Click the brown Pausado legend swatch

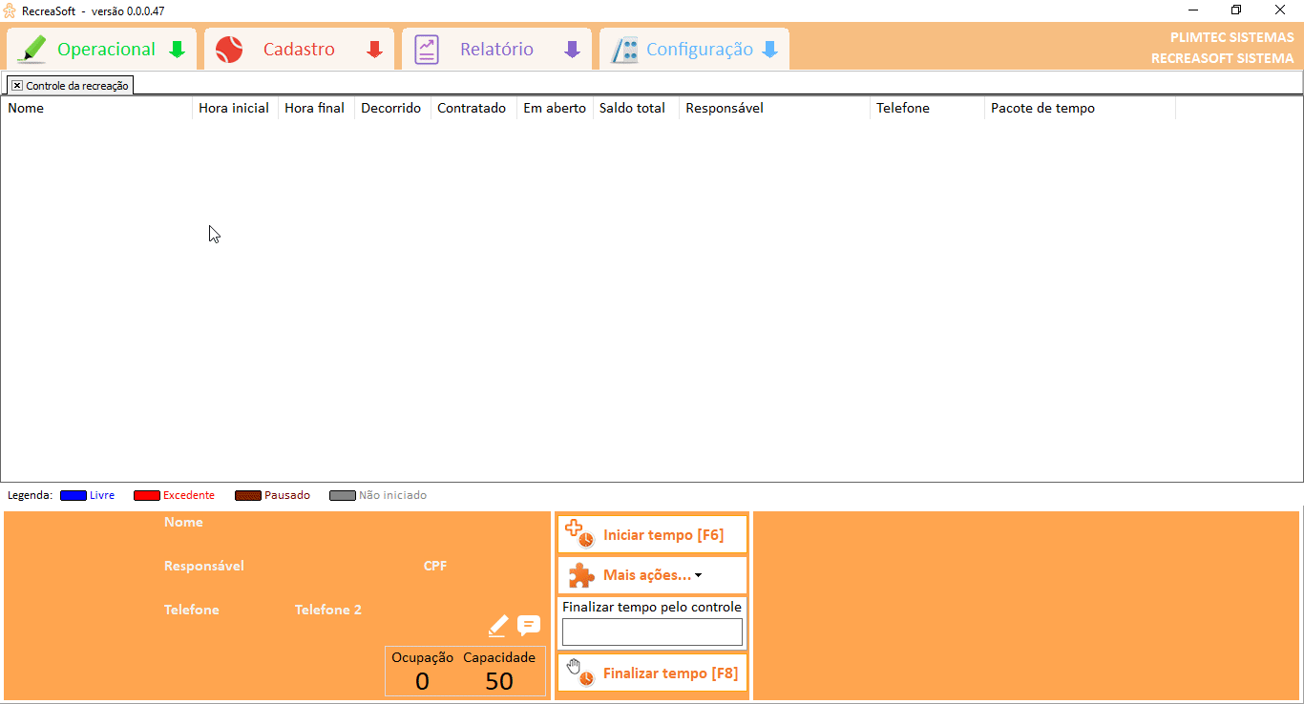(248, 496)
